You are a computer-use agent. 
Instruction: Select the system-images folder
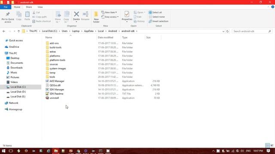pos(58,68)
